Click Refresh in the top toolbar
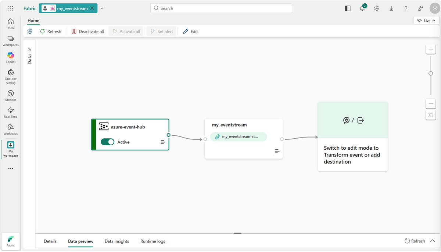Image resolution: width=441 pixels, height=252 pixels. coord(51,32)
